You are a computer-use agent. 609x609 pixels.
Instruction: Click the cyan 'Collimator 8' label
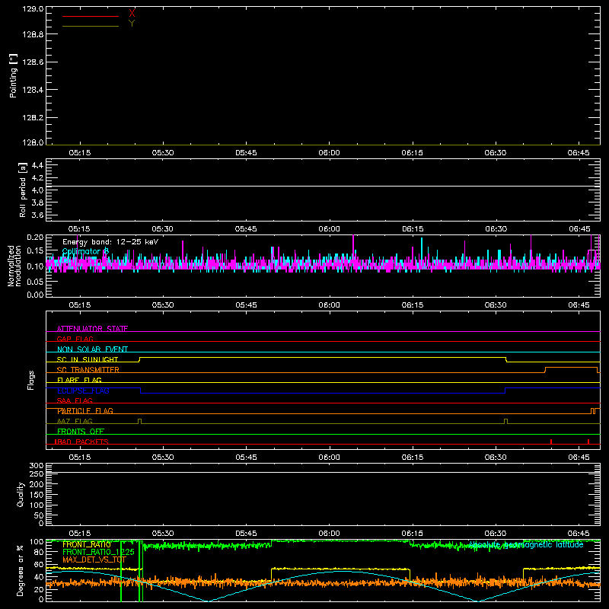[85, 251]
